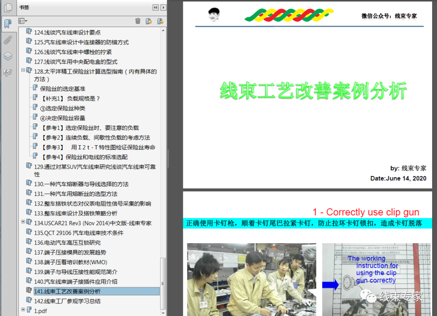
Task: Expand the pane with right arrow button
Action: [x=163, y=7]
